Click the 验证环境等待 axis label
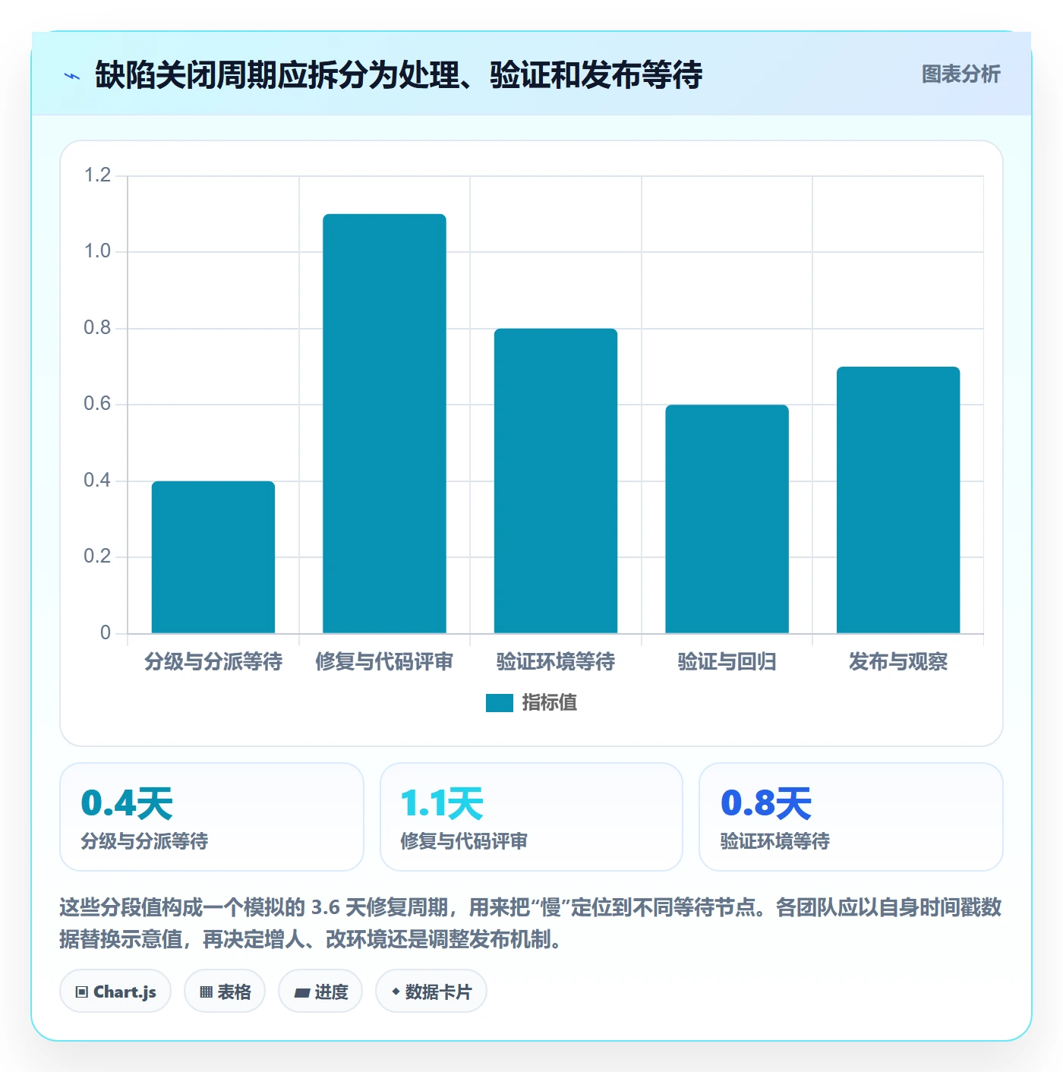Image resolution: width=1063 pixels, height=1072 pixels. (x=556, y=662)
